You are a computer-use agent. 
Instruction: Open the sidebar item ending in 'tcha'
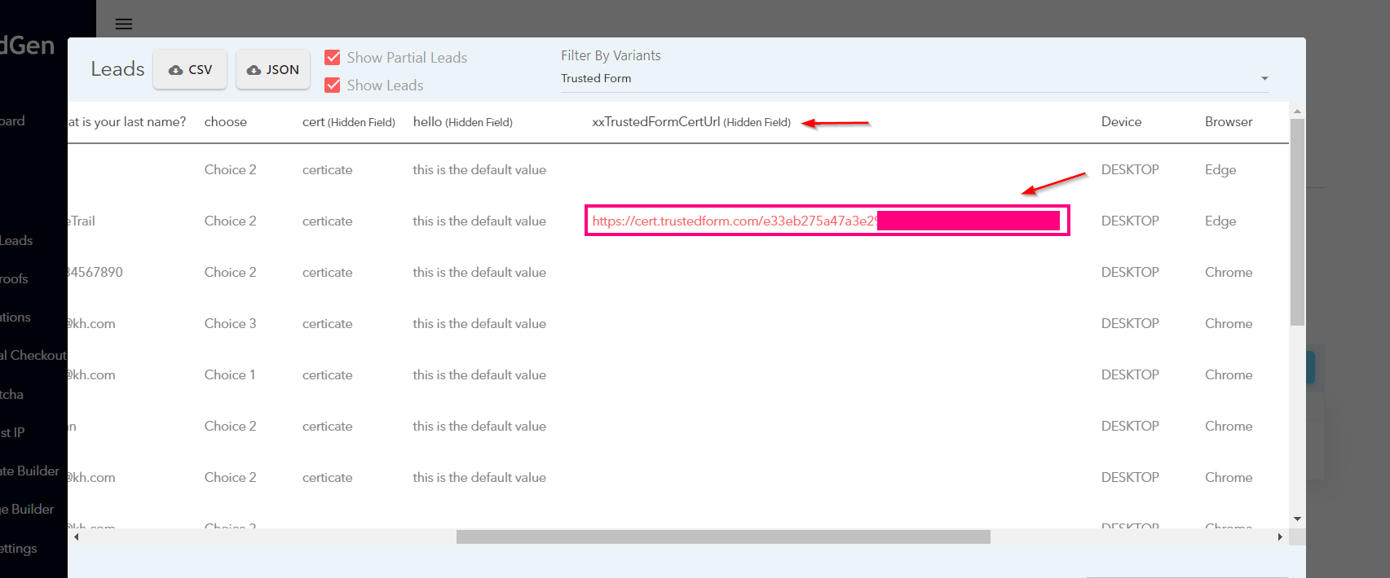[x=11, y=394]
